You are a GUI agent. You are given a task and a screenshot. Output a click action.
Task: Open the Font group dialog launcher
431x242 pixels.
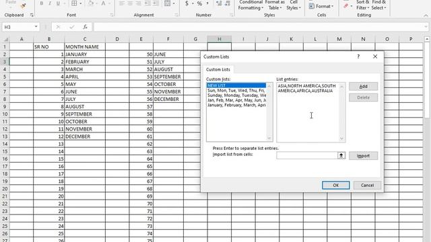pos(112,15)
